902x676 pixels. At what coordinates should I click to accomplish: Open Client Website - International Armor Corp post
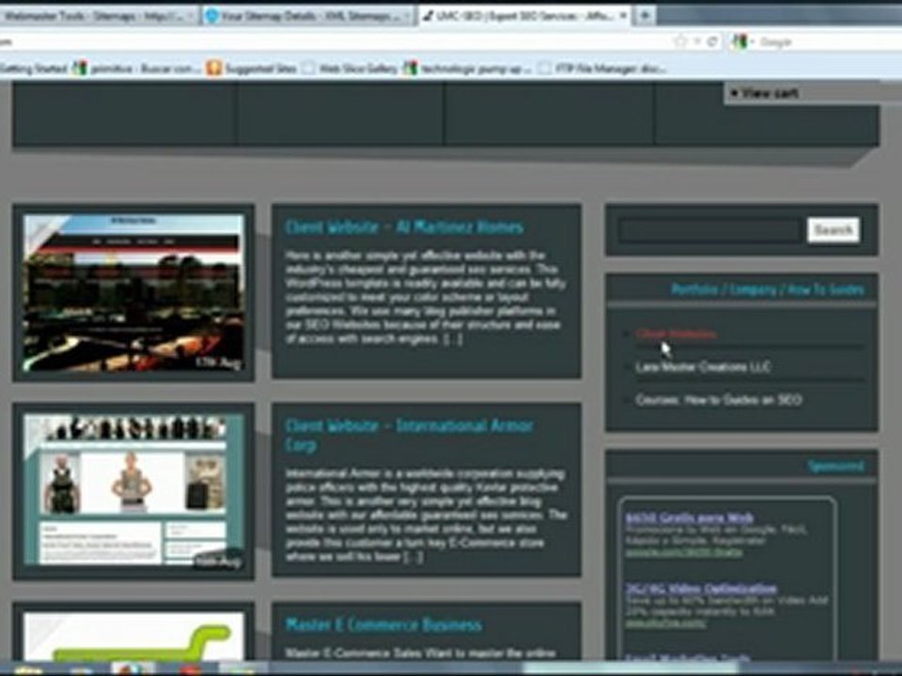(409, 435)
